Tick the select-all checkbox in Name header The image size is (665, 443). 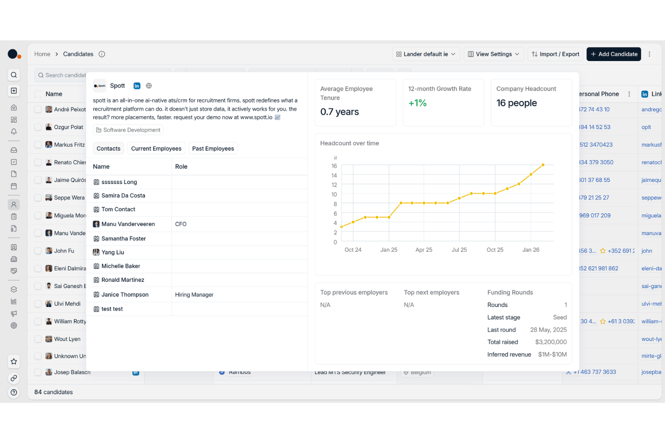[x=38, y=94]
